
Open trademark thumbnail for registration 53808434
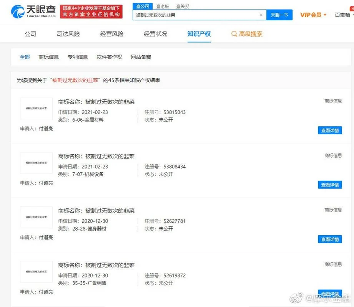tap(37, 163)
